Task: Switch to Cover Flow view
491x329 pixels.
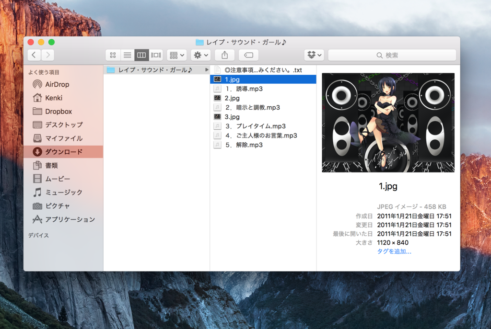Action: tap(156, 56)
